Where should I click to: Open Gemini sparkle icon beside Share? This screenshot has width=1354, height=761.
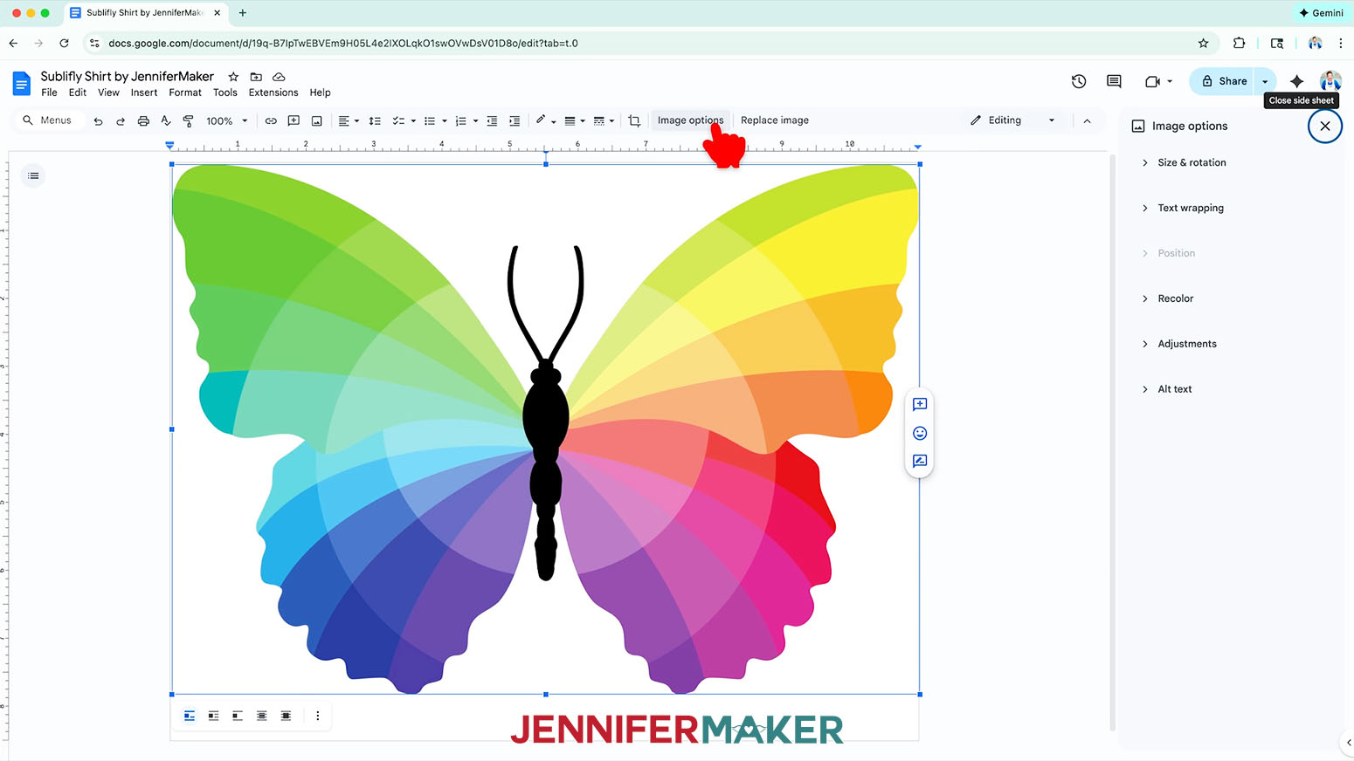pos(1297,81)
